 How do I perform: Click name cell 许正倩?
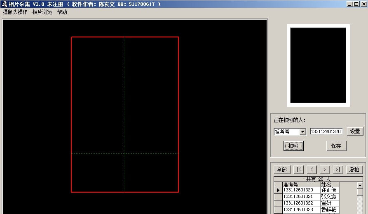coord(330,190)
